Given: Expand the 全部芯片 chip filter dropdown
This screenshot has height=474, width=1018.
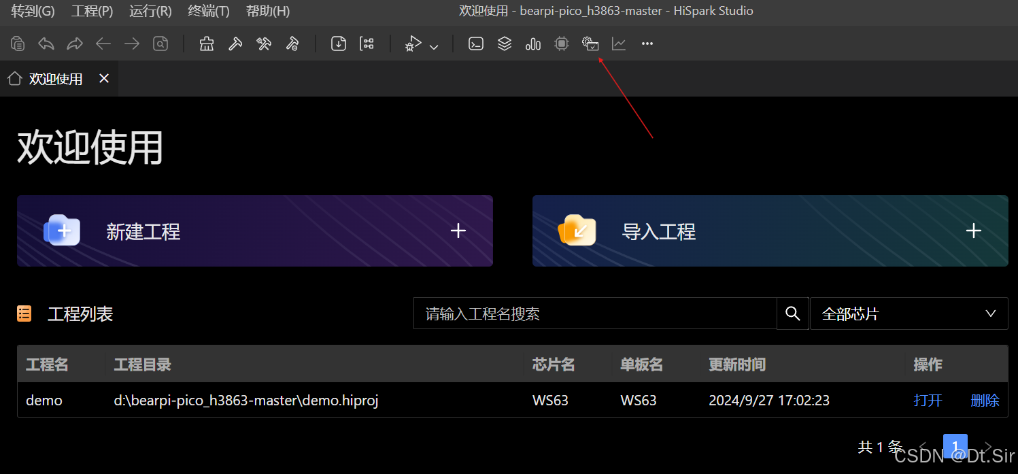Looking at the screenshot, I should point(909,314).
